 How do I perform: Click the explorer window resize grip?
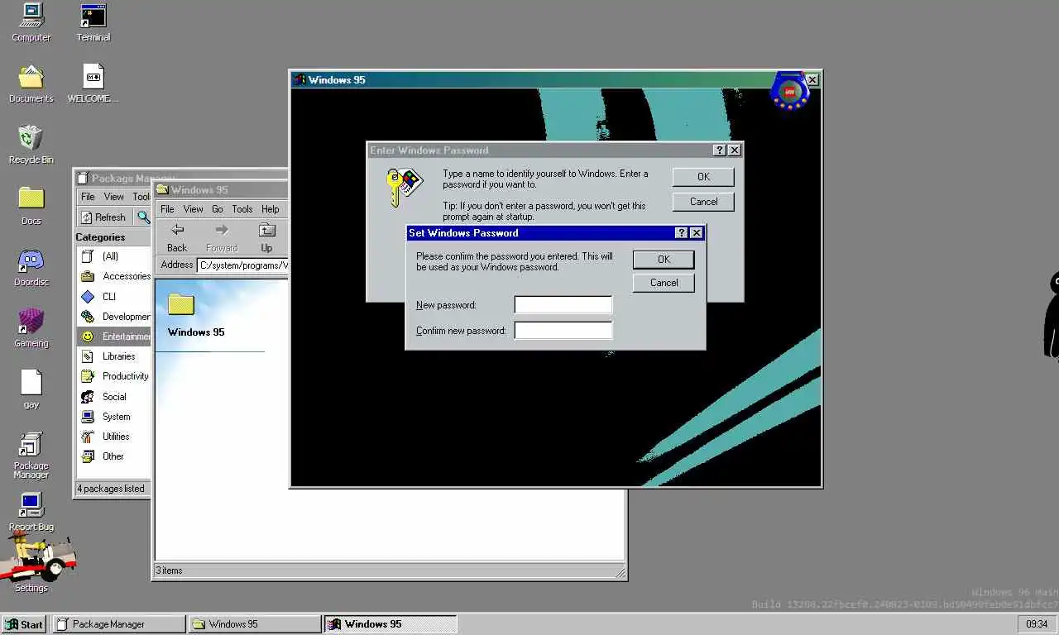[x=620, y=572]
